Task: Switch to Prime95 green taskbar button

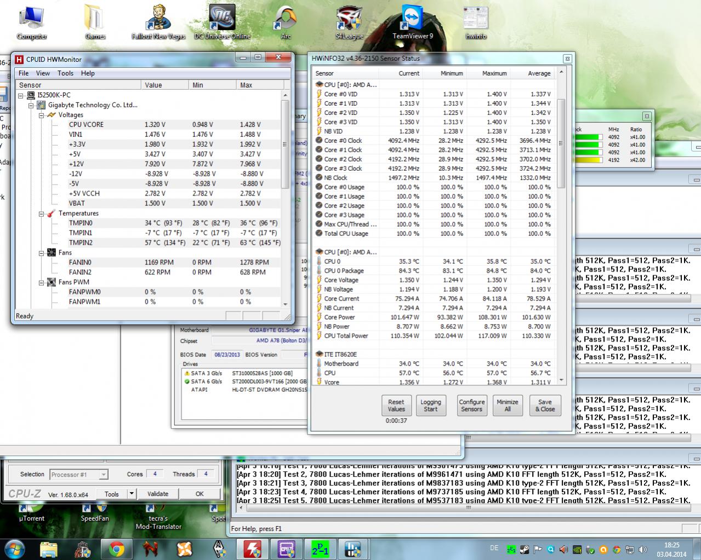Action: 320,549
